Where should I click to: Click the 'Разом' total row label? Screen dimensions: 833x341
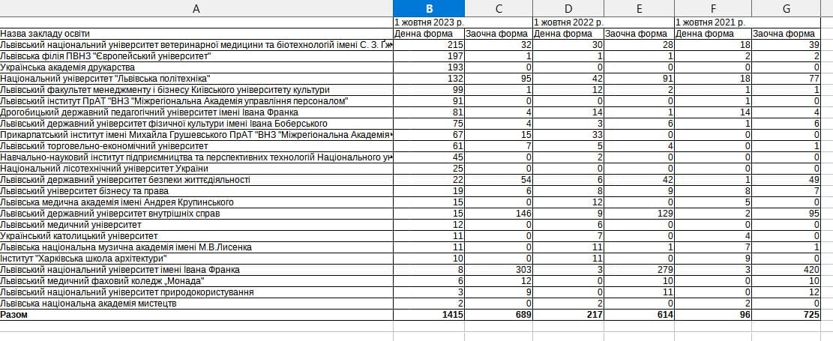click(x=14, y=315)
